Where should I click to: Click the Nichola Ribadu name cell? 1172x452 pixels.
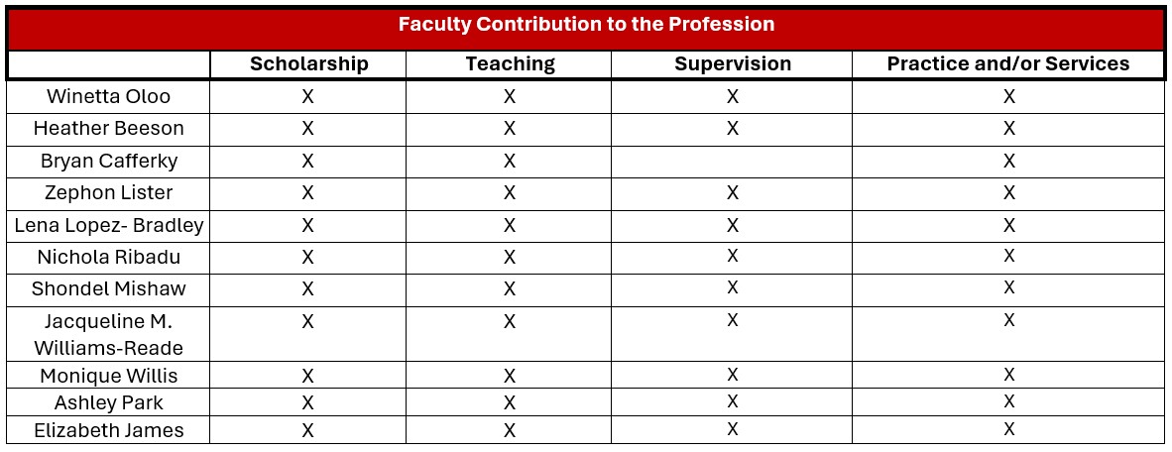coord(109,258)
